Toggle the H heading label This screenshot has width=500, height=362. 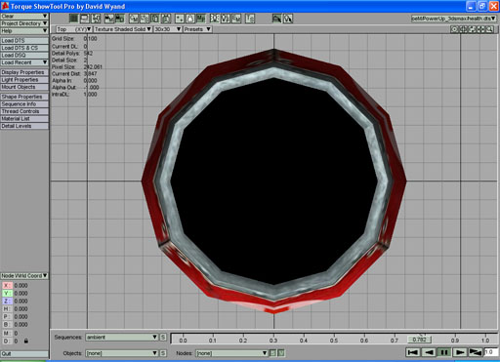[7, 309]
